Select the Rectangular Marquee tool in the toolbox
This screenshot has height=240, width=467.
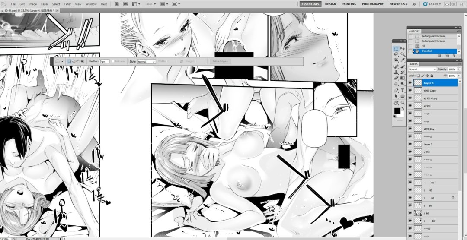pos(396,48)
